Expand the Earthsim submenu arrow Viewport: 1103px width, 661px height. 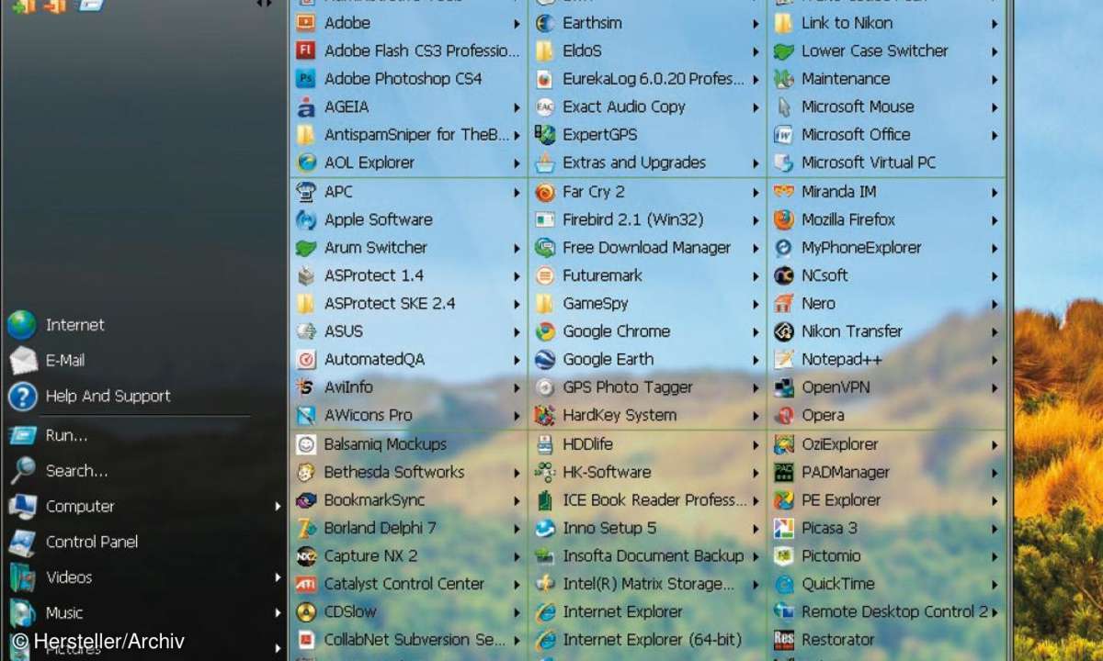click(756, 23)
